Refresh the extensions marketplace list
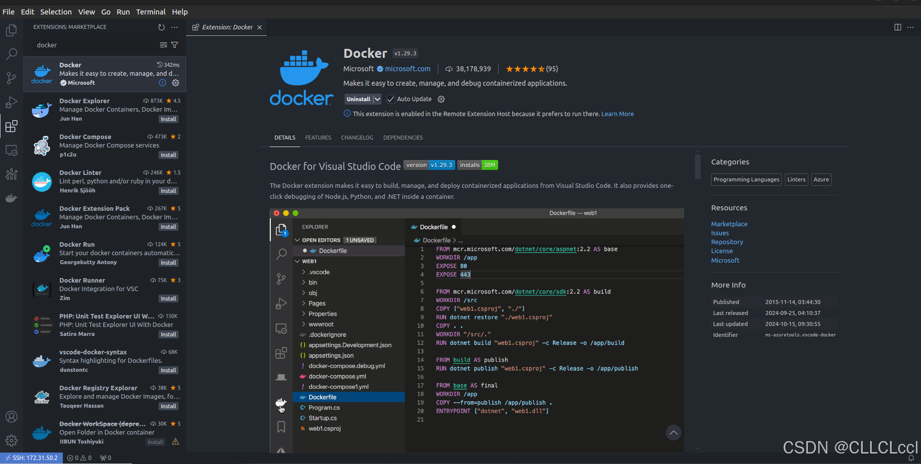The height and width of the screenshot is (464, 921). [x=161, y=27]
